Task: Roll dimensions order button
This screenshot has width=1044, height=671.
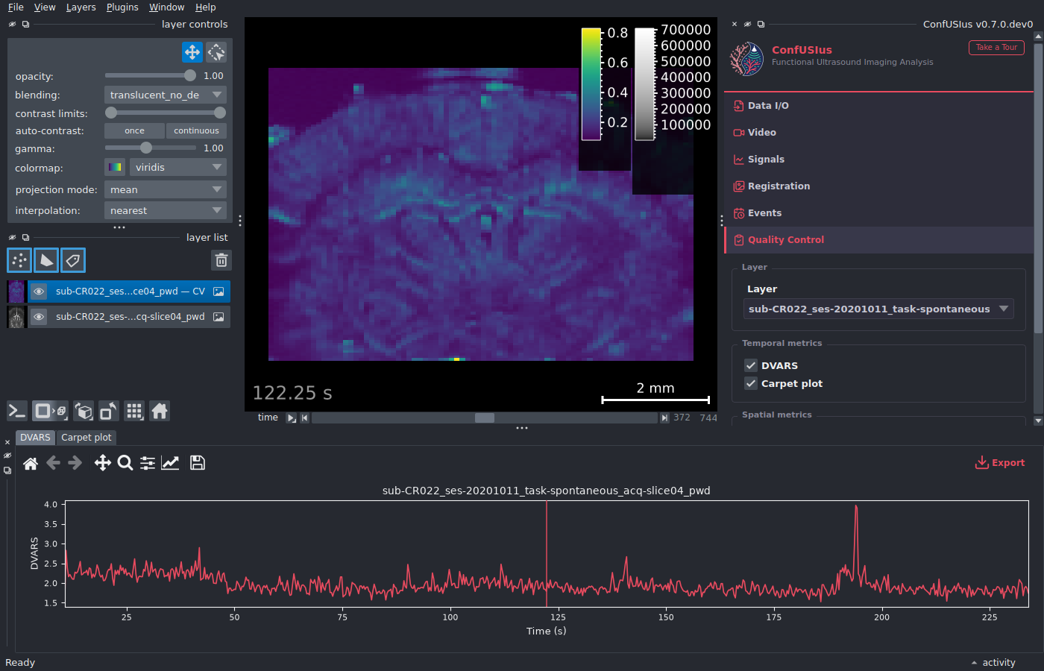Action: 84,411
